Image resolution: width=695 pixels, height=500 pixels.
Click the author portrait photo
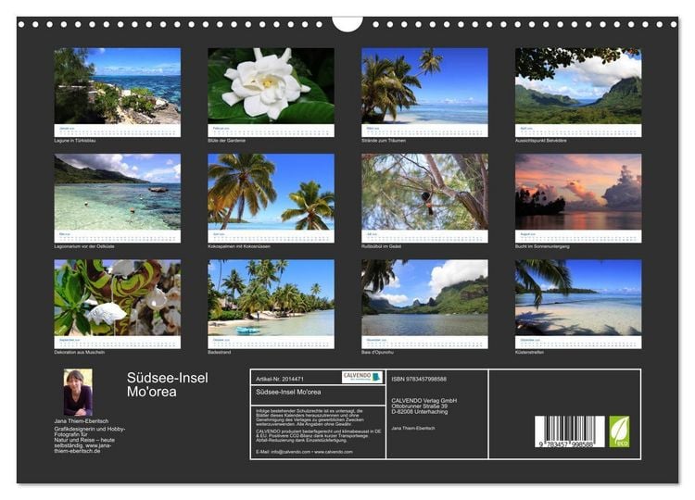[78, 393]
